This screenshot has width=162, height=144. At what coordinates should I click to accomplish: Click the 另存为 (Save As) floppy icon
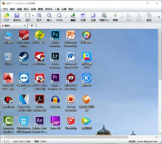coord(17,16)
